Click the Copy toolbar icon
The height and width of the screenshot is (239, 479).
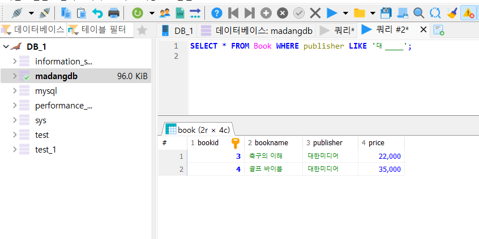pos(66,13)
